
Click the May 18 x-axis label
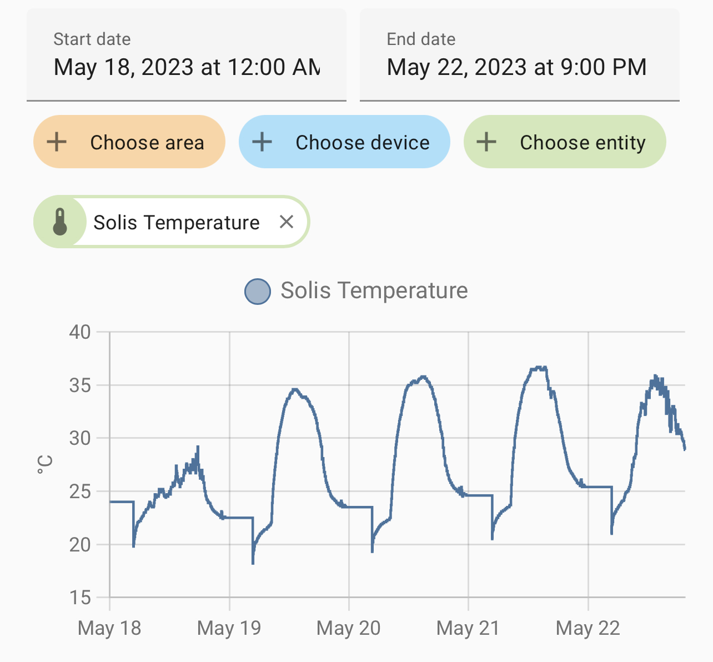[x=109, y=628]
